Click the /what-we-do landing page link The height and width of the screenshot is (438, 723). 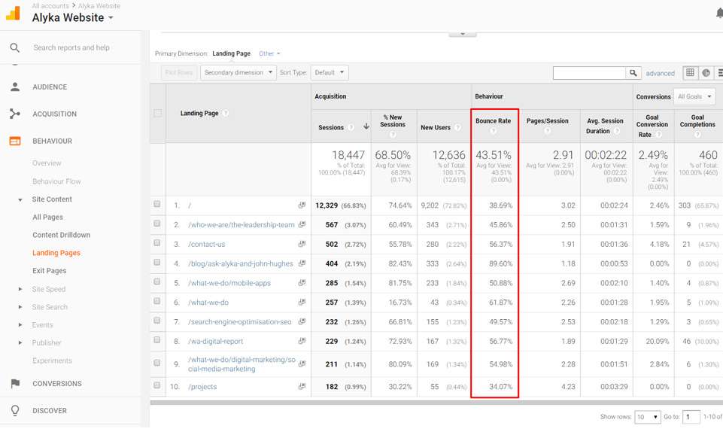click(208, 303)
